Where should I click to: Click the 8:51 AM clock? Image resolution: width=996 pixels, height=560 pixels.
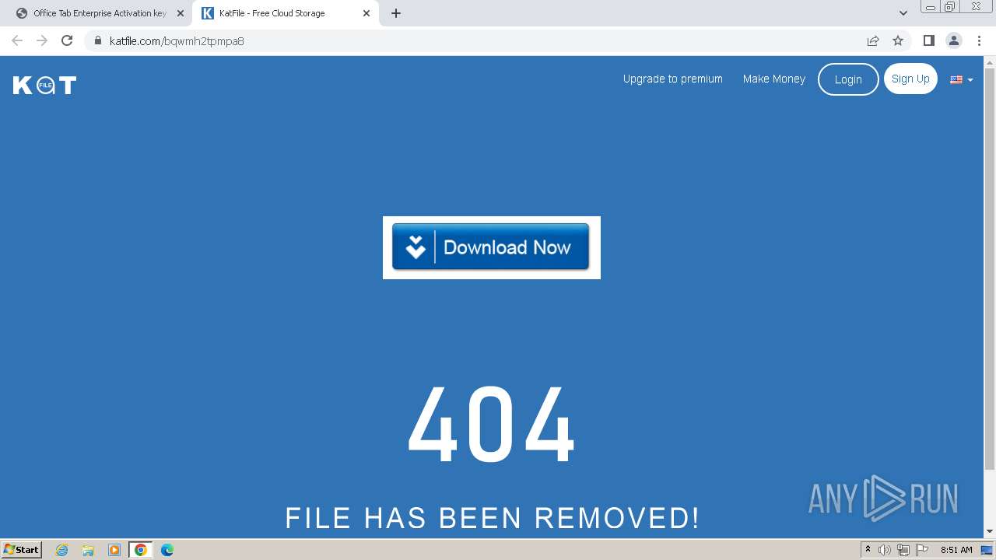[x=956, y=550]
